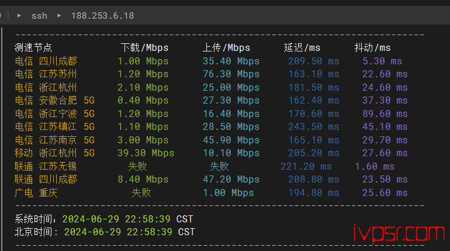The image size is (450, 251).
Task: Click the 失败 download result for 联通 江苏无锡
Action: tap(137, 166)
